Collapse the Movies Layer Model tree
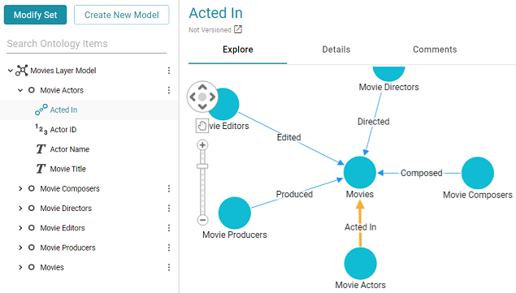The height and width of the screenshot is (293, 516). click(11, 71)
